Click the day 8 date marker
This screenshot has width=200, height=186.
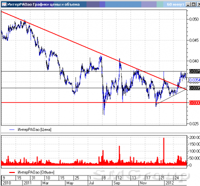coord(104,178)
